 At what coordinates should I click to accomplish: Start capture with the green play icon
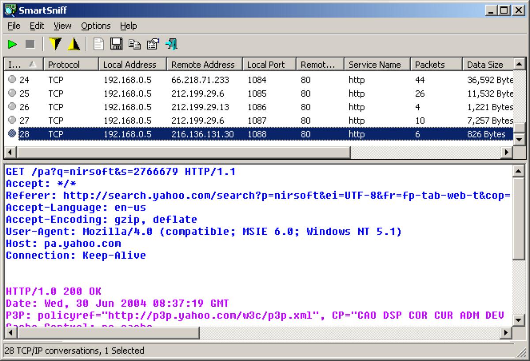(x=12, y=44)
